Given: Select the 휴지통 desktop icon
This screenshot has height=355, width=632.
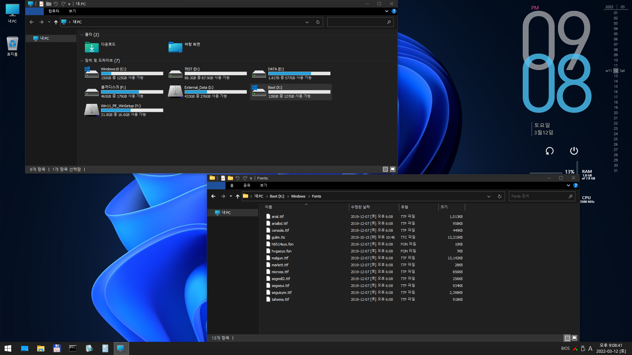Looking at the screenshot, I should click(x=12, y=46).
